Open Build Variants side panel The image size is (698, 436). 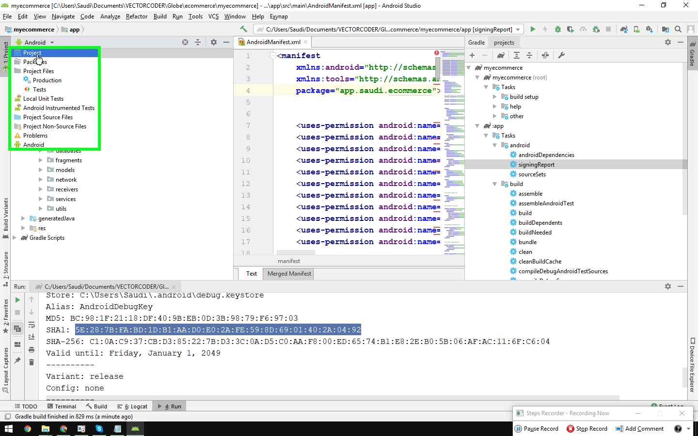coord(5,218)
